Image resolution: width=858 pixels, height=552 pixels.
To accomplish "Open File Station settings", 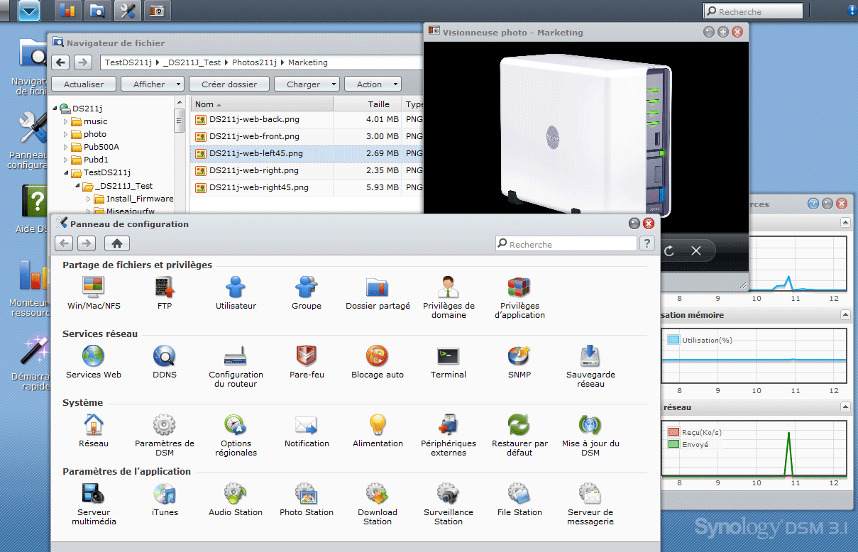I will click(519, 499).
